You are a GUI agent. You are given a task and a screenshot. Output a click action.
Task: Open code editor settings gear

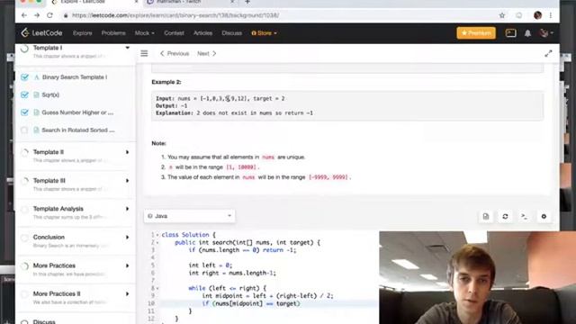click(544, 216)
